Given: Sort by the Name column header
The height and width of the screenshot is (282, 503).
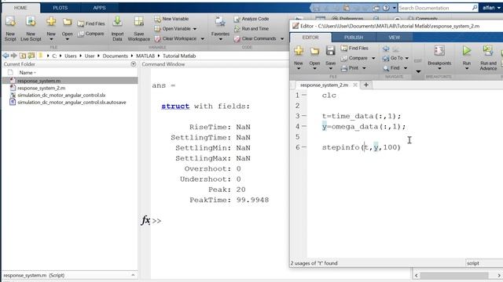Looking at the screenshot, I should click(28, 73).
